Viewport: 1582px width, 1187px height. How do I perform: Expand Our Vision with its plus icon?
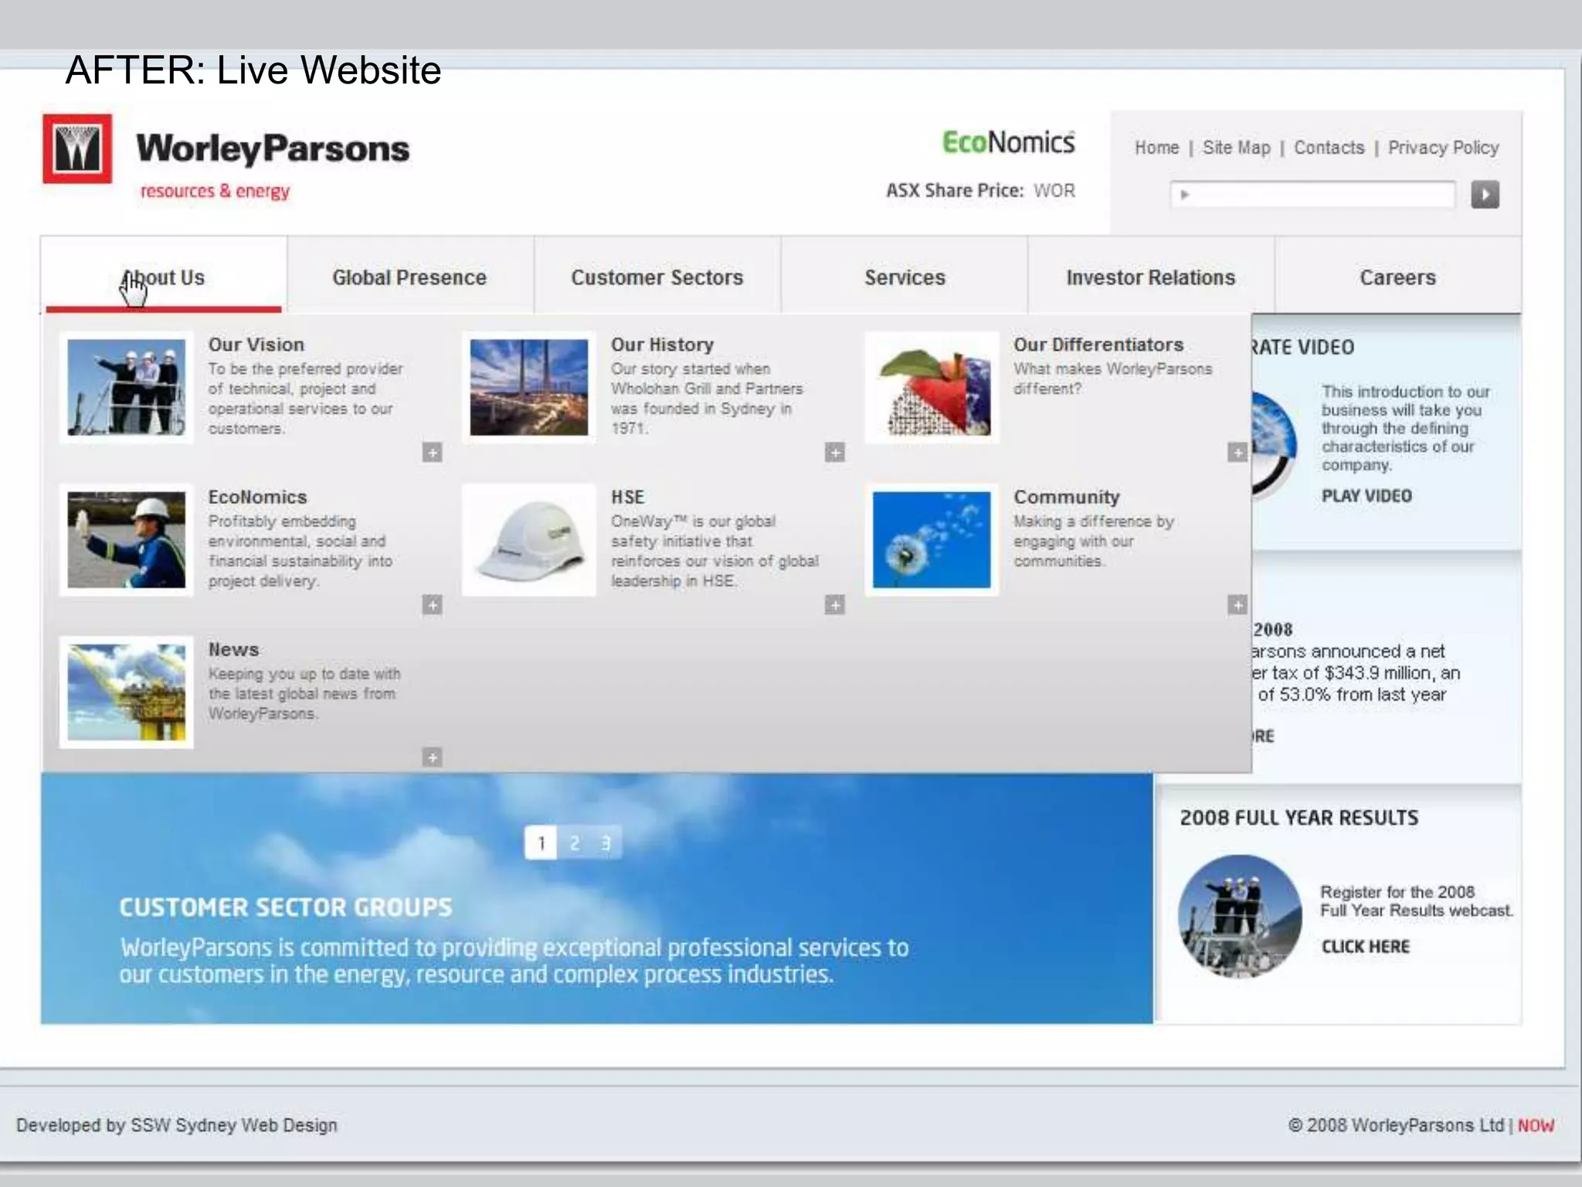pos(433,453)
